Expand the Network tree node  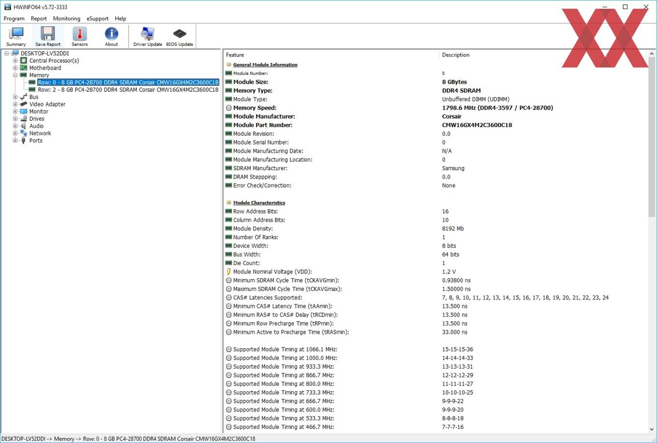click(x=15, y=133)
